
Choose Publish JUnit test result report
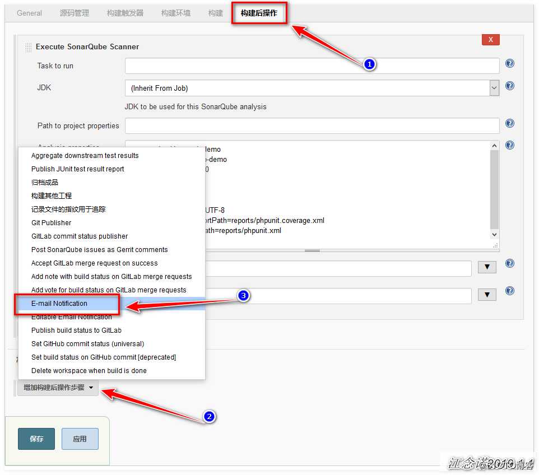111,169
